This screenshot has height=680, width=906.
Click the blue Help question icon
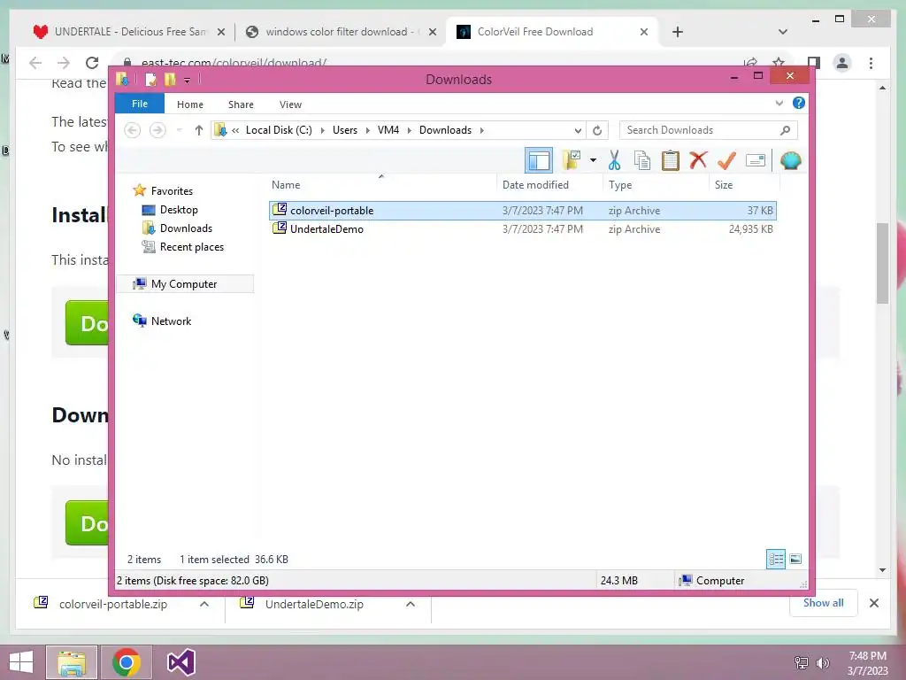[799, 103]
